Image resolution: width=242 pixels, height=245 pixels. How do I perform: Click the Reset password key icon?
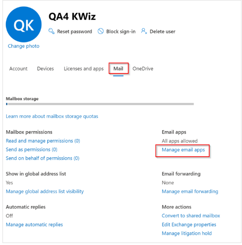point(52,31)
